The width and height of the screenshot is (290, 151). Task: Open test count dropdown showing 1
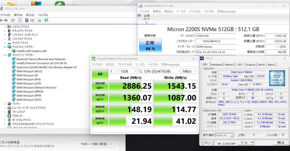(x=114, y=71)
